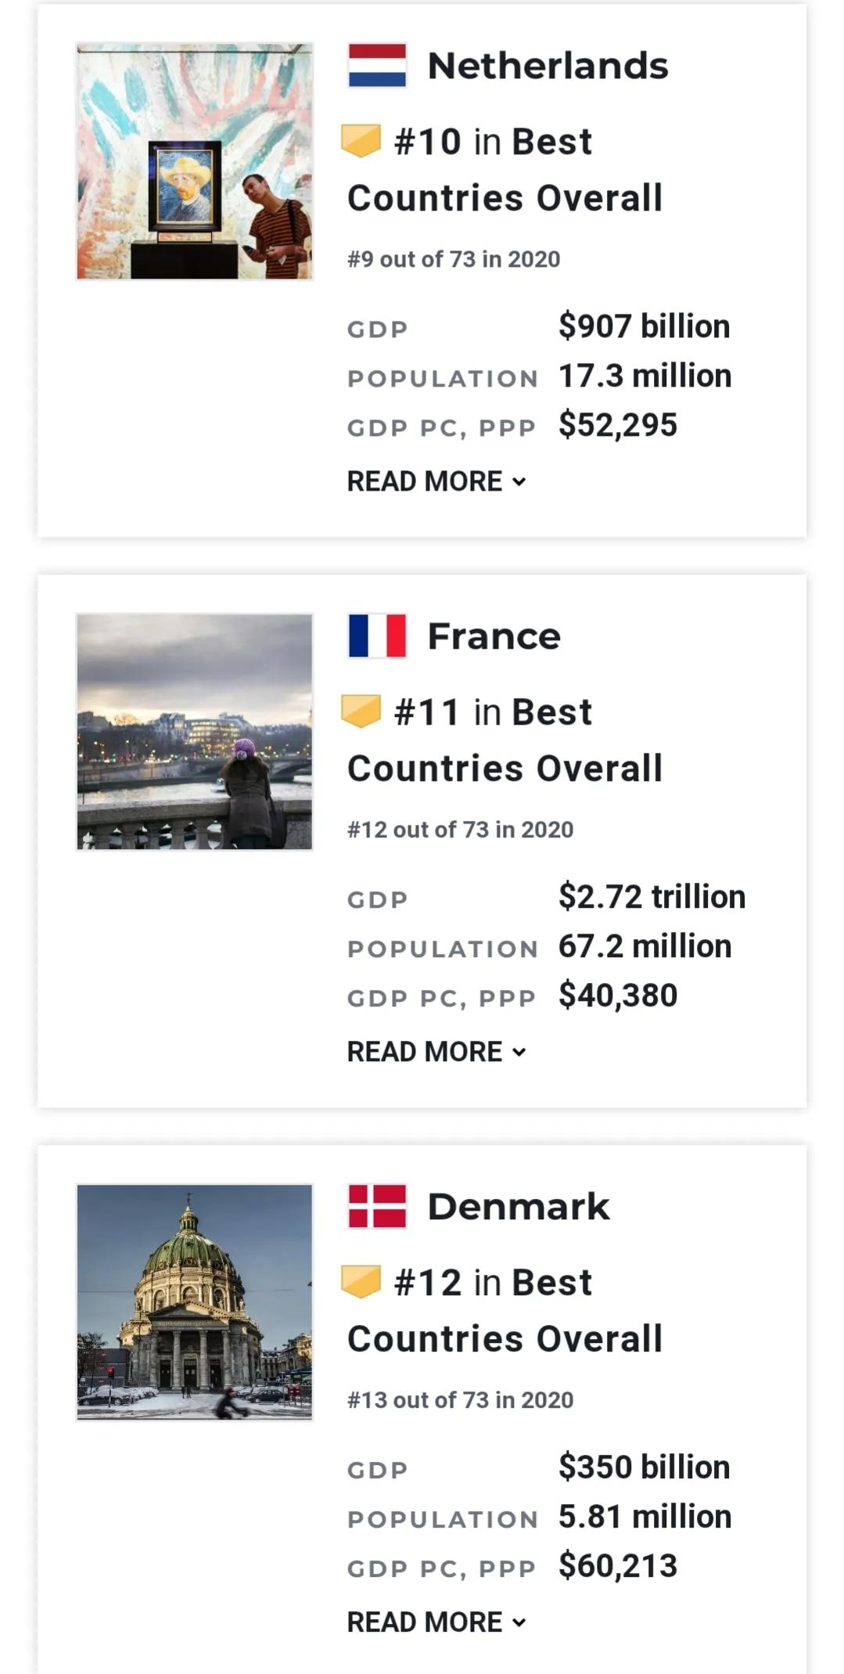Click the #11 in Best Countries Overall text
This screenshot has height=1674, width=844.
click(505, 740)
